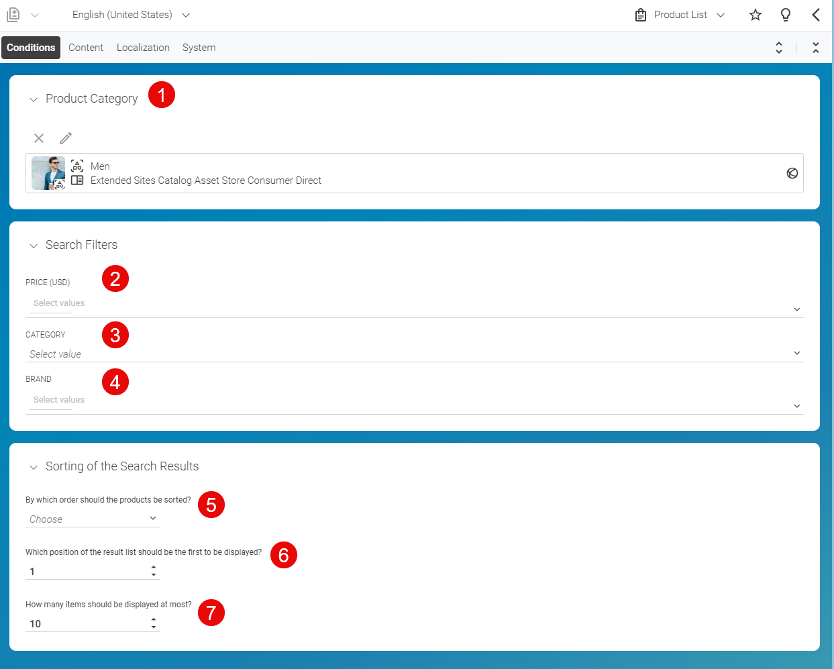
Task: Click the Product List icon in the header
Action: tap(640, 14)
